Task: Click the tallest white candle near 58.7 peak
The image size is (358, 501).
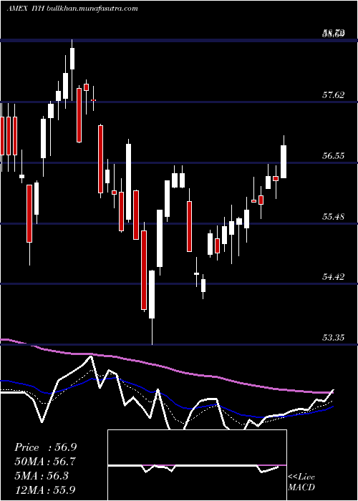Action: (72, 59)
